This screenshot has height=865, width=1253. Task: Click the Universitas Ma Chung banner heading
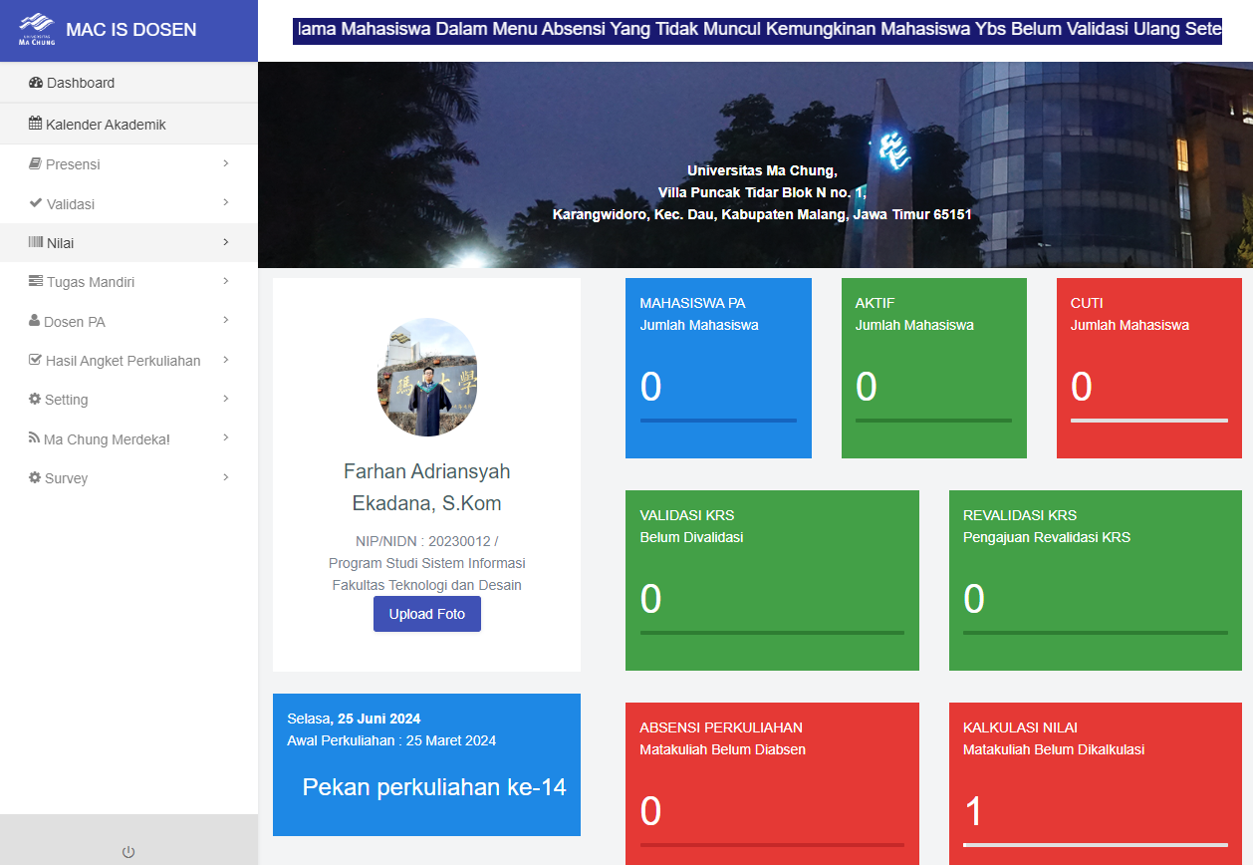point(762,170)
